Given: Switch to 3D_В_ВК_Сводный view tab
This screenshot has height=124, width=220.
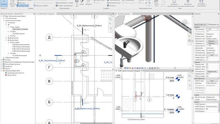Looking at the screenshot, I should point(124,14).
